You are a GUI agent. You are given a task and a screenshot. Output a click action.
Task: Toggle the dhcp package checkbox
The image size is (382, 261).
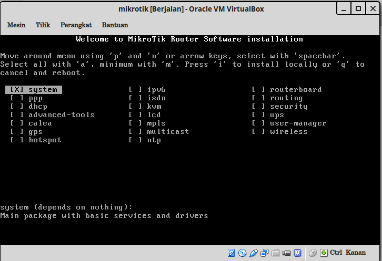(16, 106)
